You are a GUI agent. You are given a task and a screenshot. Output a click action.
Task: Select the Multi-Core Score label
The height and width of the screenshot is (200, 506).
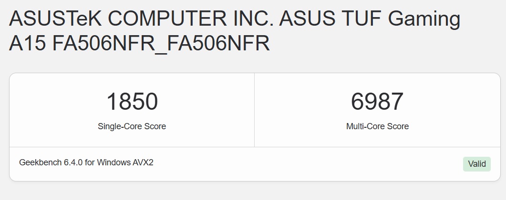click(377, 126)
